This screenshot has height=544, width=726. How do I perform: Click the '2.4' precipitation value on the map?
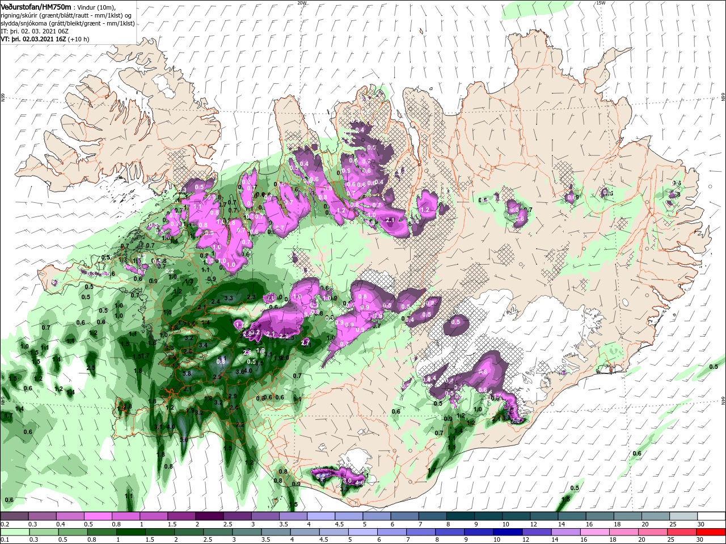click(216, 302)
